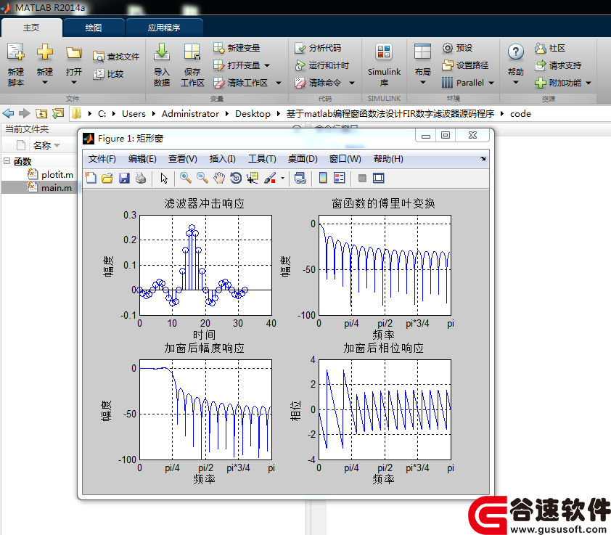The image size is (611, 535).
Task: Switch to the Apps (应用程序) tab
Action: click(164, 28)
